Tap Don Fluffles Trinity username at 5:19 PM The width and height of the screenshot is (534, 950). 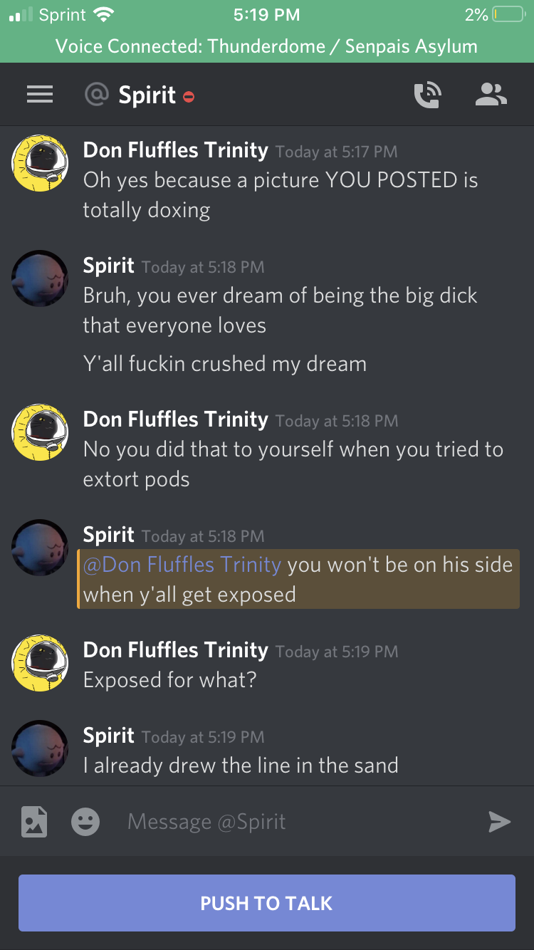pyautogui.click(x=175, y=650)
